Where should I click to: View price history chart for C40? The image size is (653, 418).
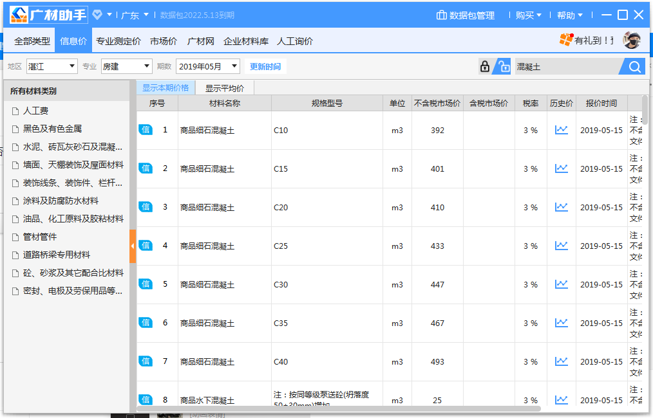tap(561, 361)
